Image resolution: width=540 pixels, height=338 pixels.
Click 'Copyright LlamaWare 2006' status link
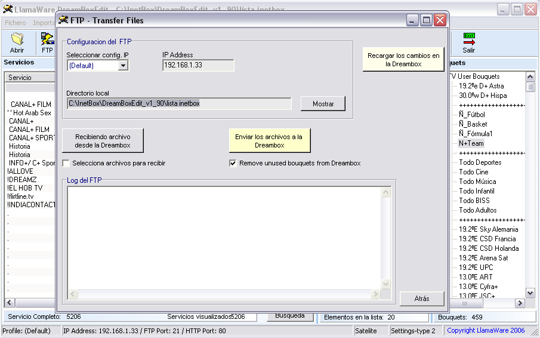click(486, 330)
